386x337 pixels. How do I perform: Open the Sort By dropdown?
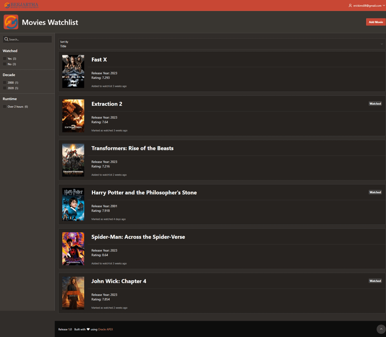(x=222, y=44)
